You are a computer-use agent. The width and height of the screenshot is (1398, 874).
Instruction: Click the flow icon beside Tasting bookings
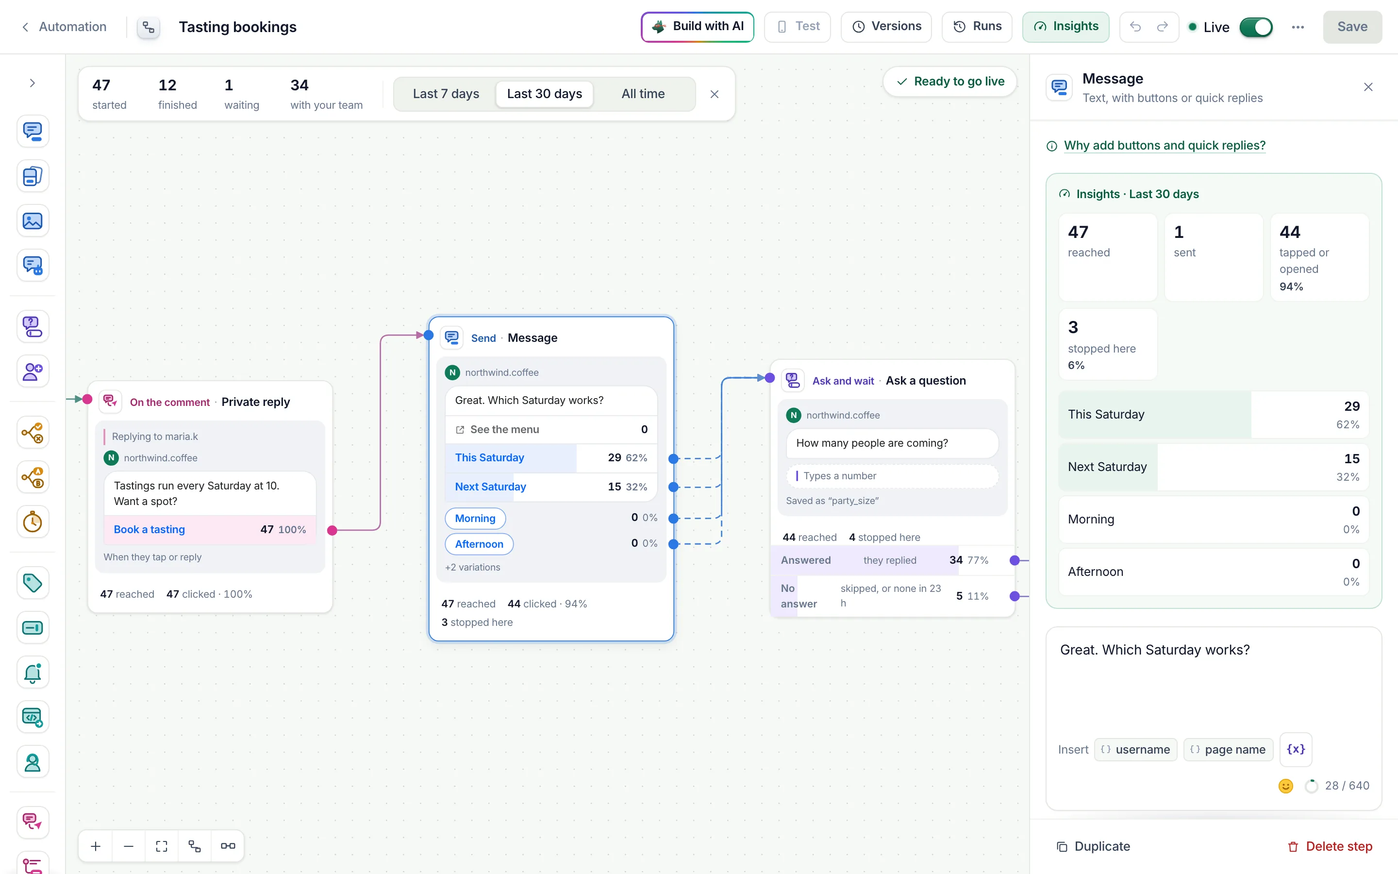pos(149,27)
